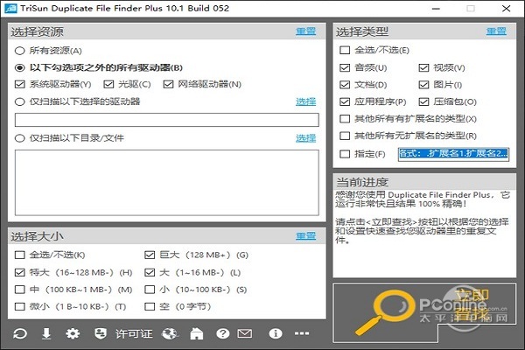Image resolution: width=525 pixels, height=350 pixels.
Task: Click the shield license icon
Action: [x=101, y=333]
